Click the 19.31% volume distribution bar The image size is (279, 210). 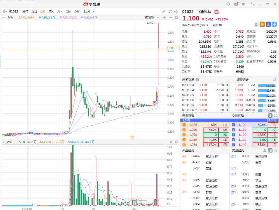[x=267, y=86]
